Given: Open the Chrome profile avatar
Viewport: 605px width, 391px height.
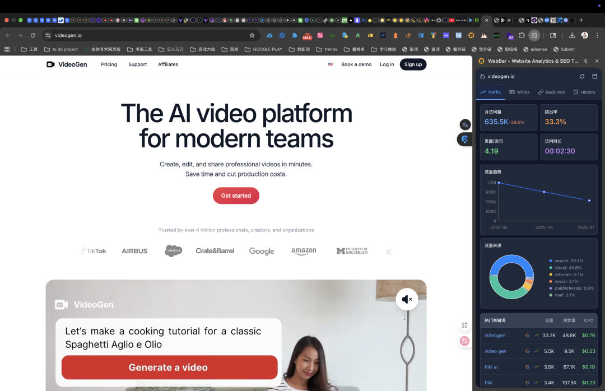Looking at the screenshot, I should coord(584,35).
